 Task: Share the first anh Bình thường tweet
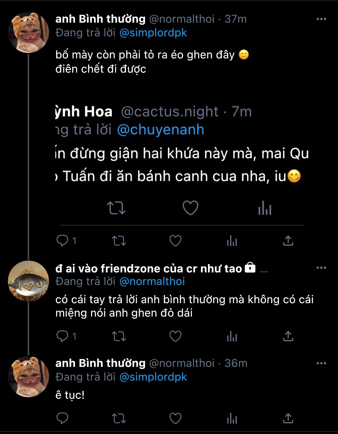click(x=288, y=241)
